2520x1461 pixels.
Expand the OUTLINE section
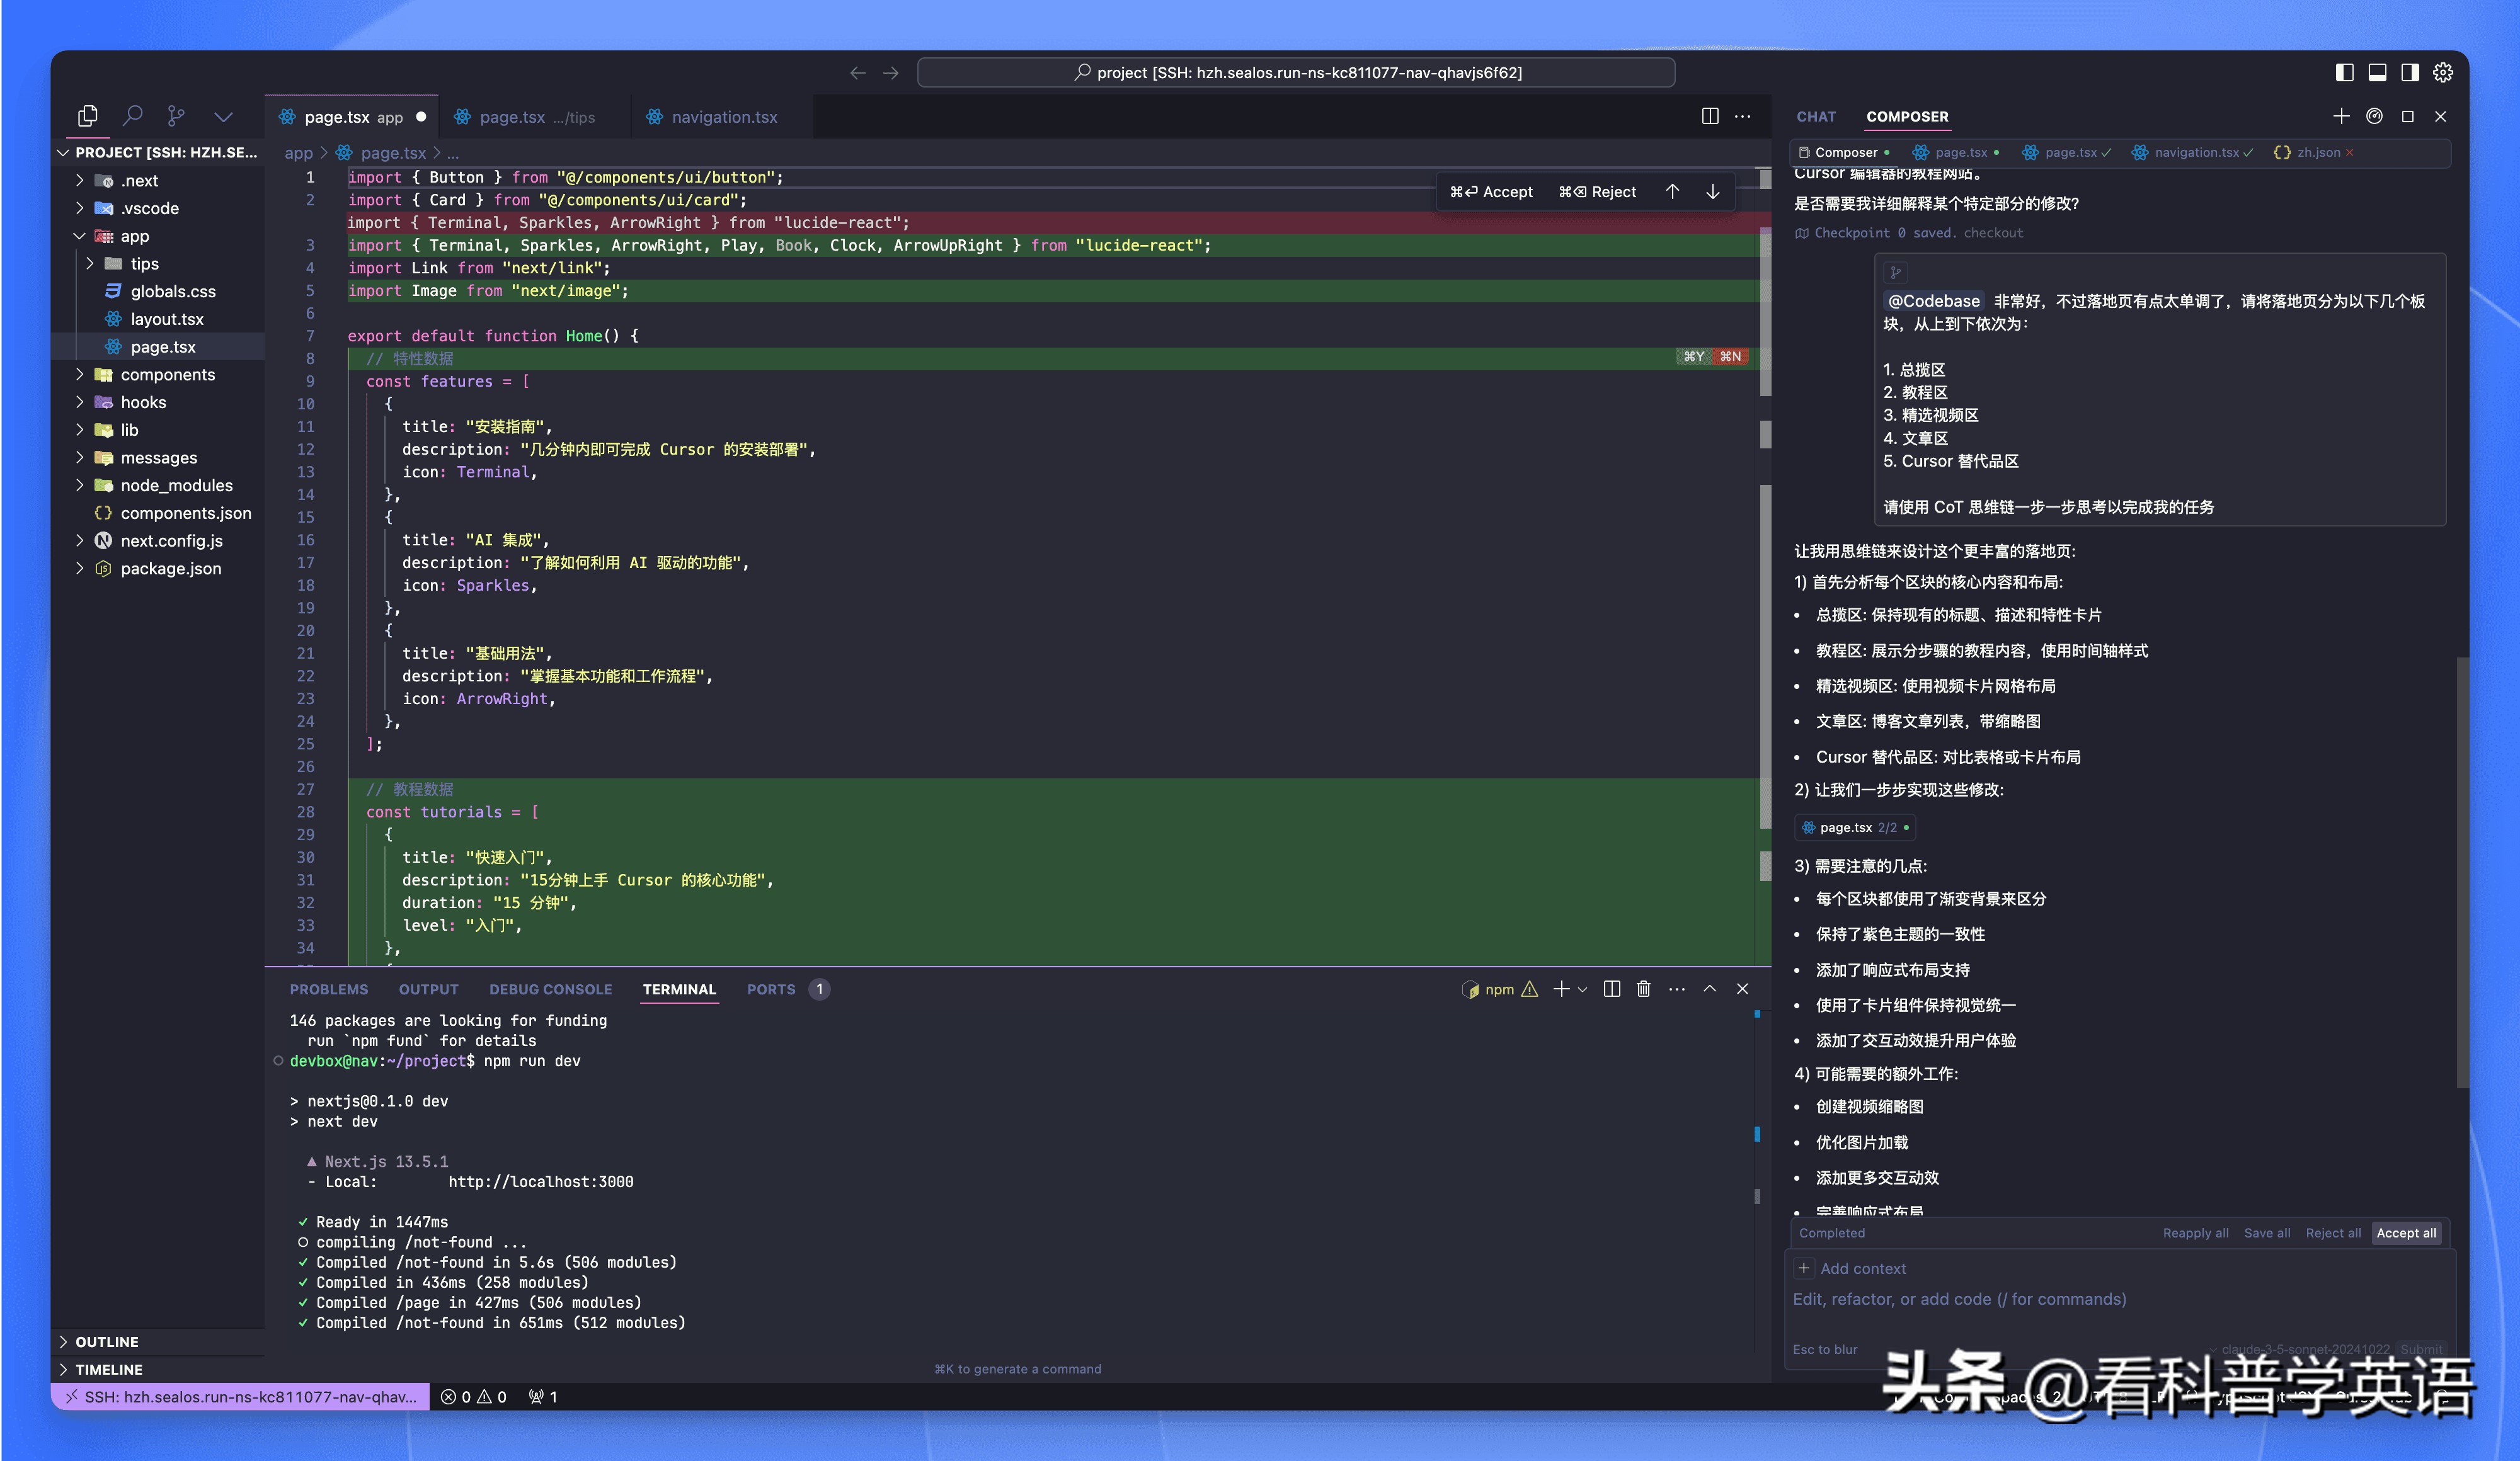tap(107, 1341)
